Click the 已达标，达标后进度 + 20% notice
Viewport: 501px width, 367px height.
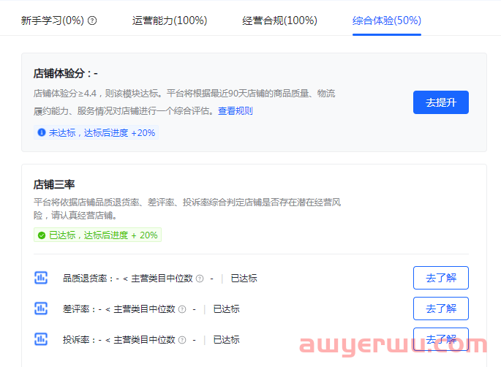click(x=97, y=235)
